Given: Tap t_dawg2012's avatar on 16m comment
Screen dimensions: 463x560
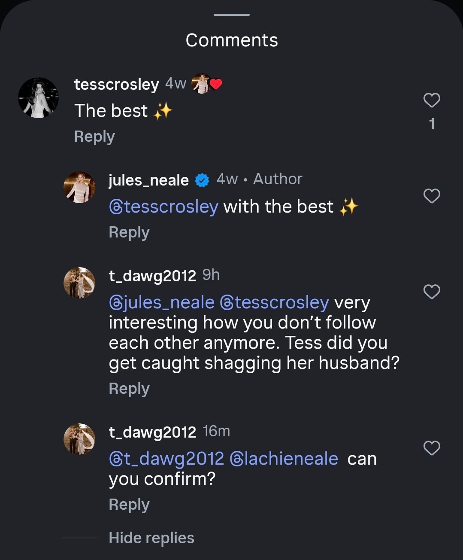Looking at the screenshot, I should 79,439.
